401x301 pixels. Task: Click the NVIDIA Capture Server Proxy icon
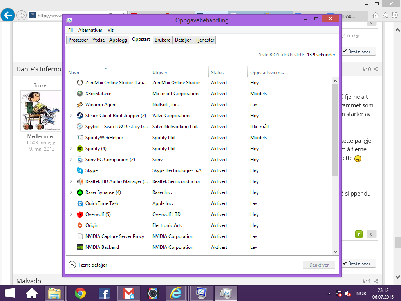[80, 236]
